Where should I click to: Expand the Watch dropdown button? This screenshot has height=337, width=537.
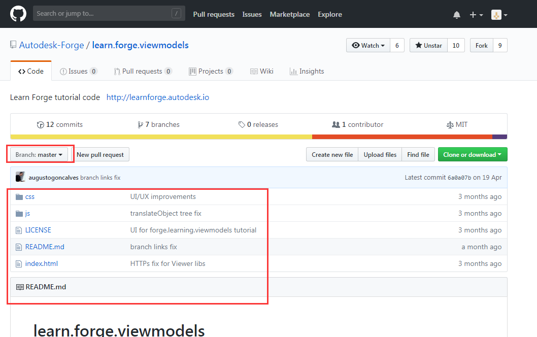click(x=368, y=45)
